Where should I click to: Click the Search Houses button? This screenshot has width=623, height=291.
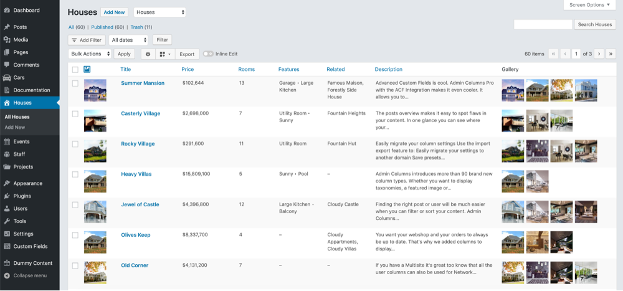click(595, 25)
